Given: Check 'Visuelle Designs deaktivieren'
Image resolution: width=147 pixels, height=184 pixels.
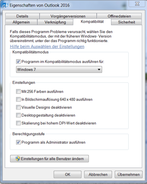Looking at the screenshot, I should (18, 107).
